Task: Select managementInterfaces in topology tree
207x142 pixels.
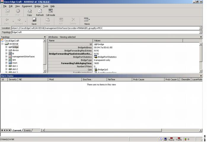Action: click(23, 56)
